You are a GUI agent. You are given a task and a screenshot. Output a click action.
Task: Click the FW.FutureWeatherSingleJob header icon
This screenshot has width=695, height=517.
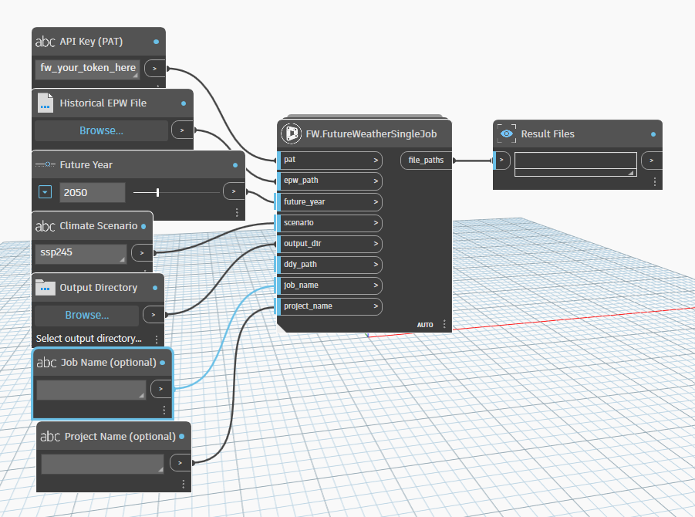[292, 133]
